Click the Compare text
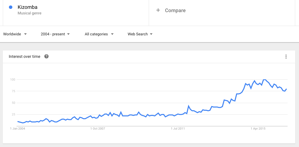The width and height of the screenshot is (299, 147). (175, 10)
